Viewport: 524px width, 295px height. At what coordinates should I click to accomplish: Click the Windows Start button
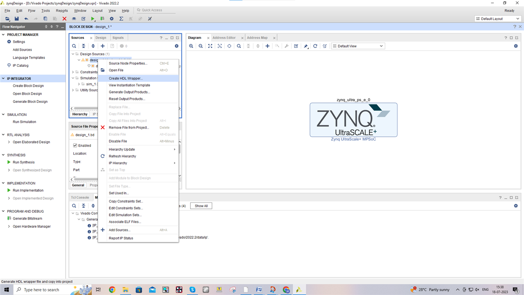[7, 290]
